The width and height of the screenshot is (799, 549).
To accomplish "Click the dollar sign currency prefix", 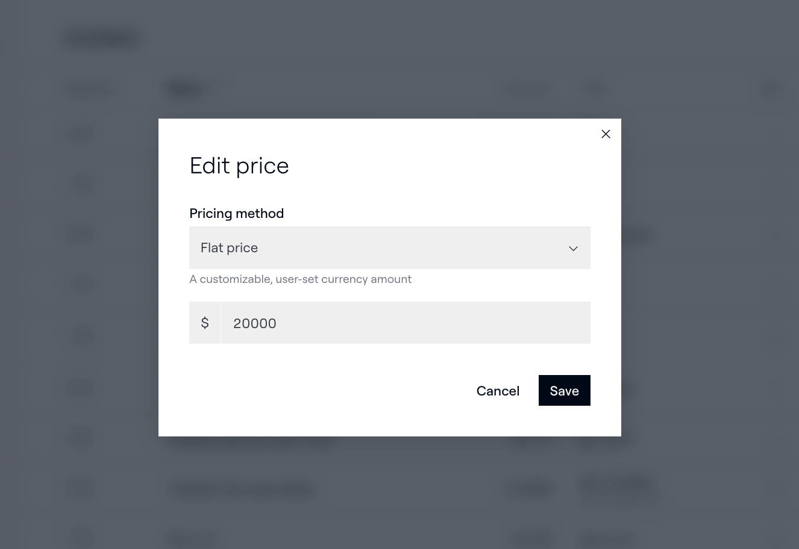I will [205, 323].
